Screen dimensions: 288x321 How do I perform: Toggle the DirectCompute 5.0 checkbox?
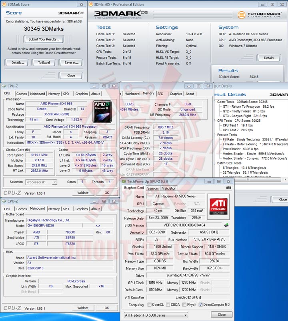click(200, 305)
